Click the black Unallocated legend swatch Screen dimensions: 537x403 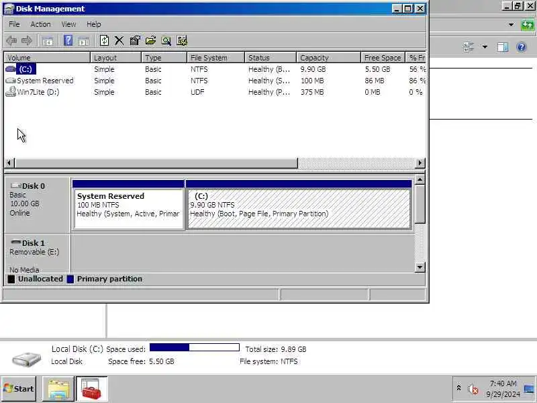11,279
